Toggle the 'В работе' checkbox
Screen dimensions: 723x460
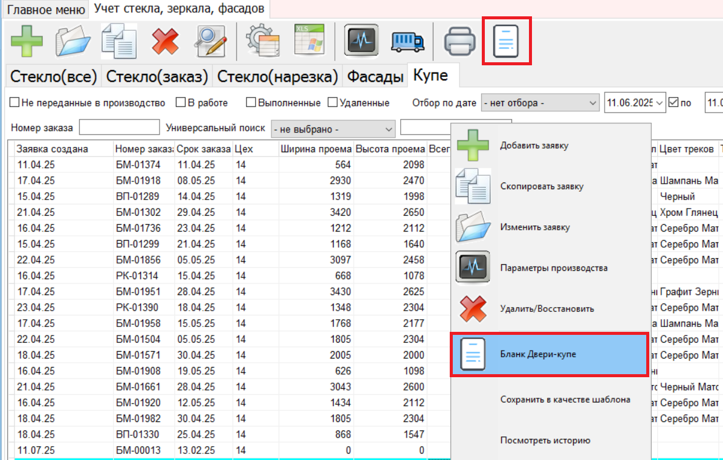[181, 103]
